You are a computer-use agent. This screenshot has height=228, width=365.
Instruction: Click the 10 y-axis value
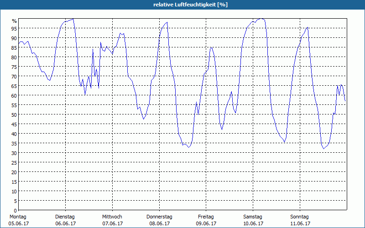(14, 191)
